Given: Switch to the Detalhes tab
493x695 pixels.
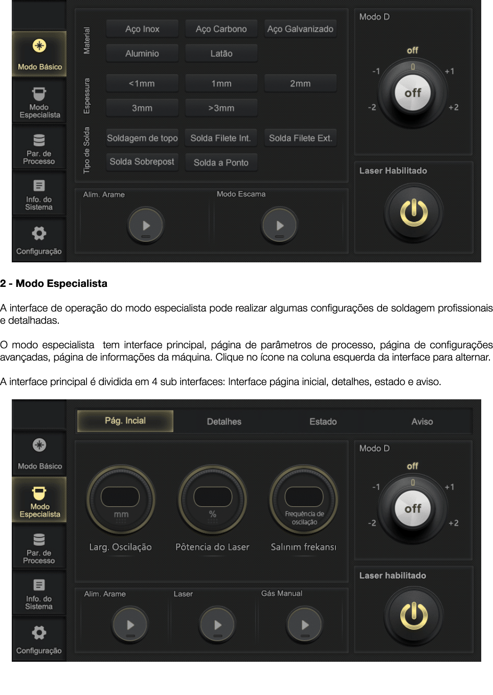Looking at the screenshot, I should coord(224,421).
